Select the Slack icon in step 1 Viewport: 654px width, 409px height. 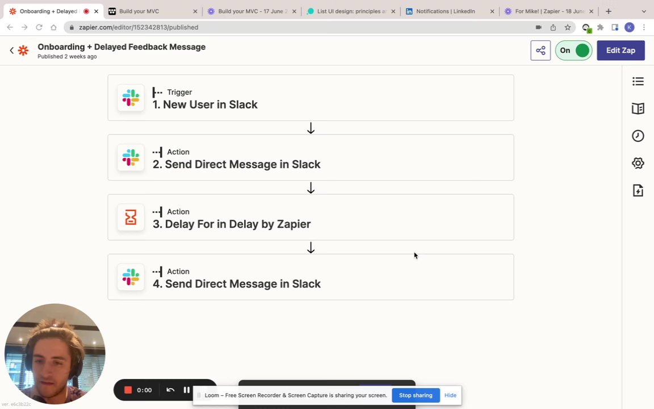[131, 98]
